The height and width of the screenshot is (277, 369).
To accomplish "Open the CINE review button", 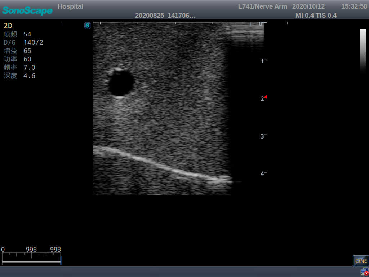I will [361, 260].
